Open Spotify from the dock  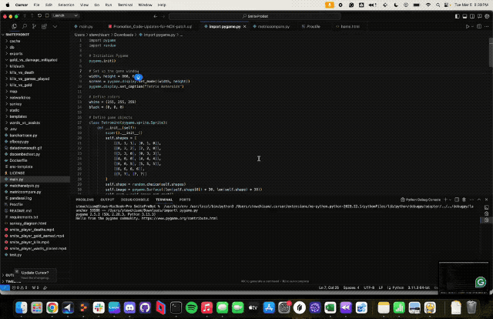(191, 307)
